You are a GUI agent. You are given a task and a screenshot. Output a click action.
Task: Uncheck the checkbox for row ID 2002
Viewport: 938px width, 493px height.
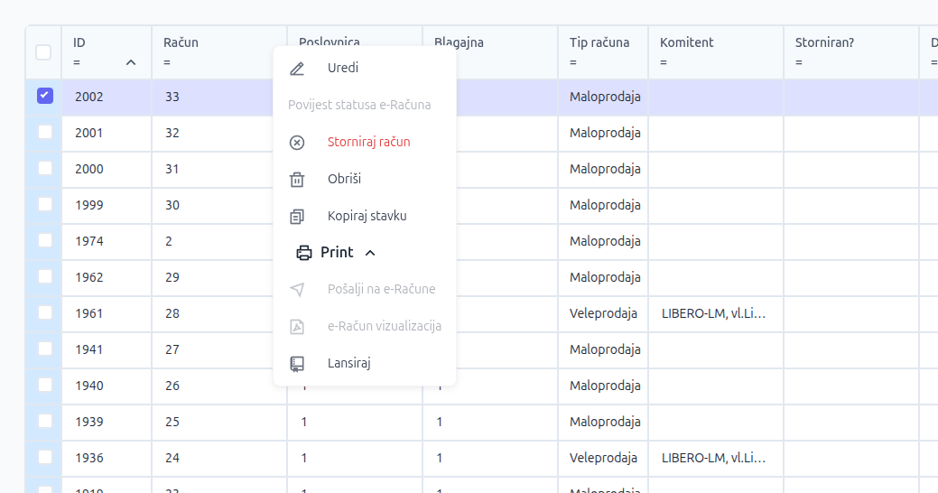44,96
